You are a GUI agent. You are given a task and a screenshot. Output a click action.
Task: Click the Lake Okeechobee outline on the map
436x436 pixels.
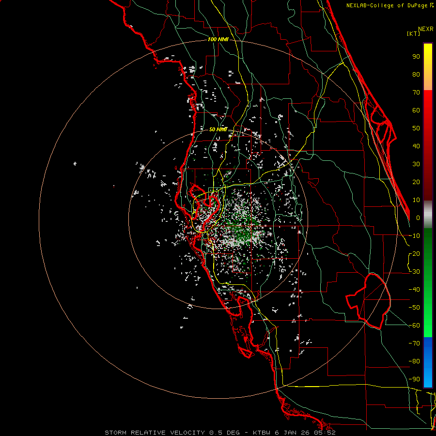click(369, 301)
